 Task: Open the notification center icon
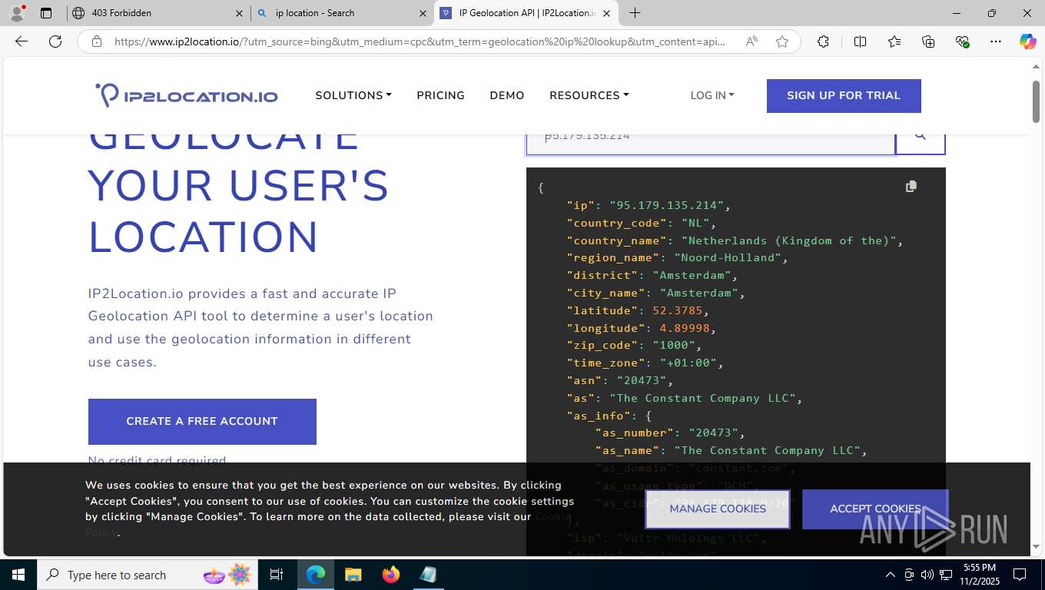click(1020, 575)
